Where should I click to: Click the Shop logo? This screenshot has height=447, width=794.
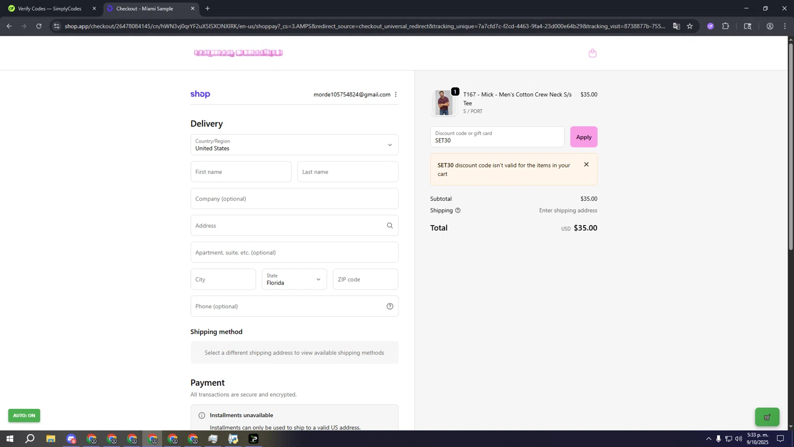(x=200, y=94)
